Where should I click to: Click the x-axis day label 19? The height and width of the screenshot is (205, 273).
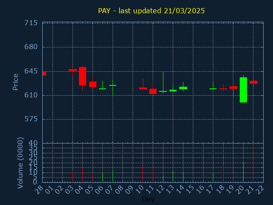pyautogui.click(x=229, y=190)
